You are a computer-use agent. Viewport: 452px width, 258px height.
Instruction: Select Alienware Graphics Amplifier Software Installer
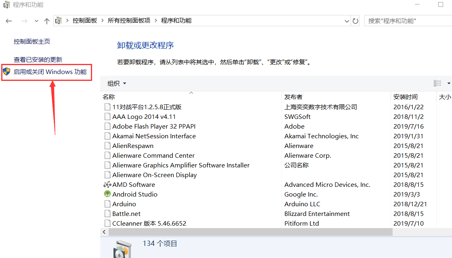(x=181, y=165)
